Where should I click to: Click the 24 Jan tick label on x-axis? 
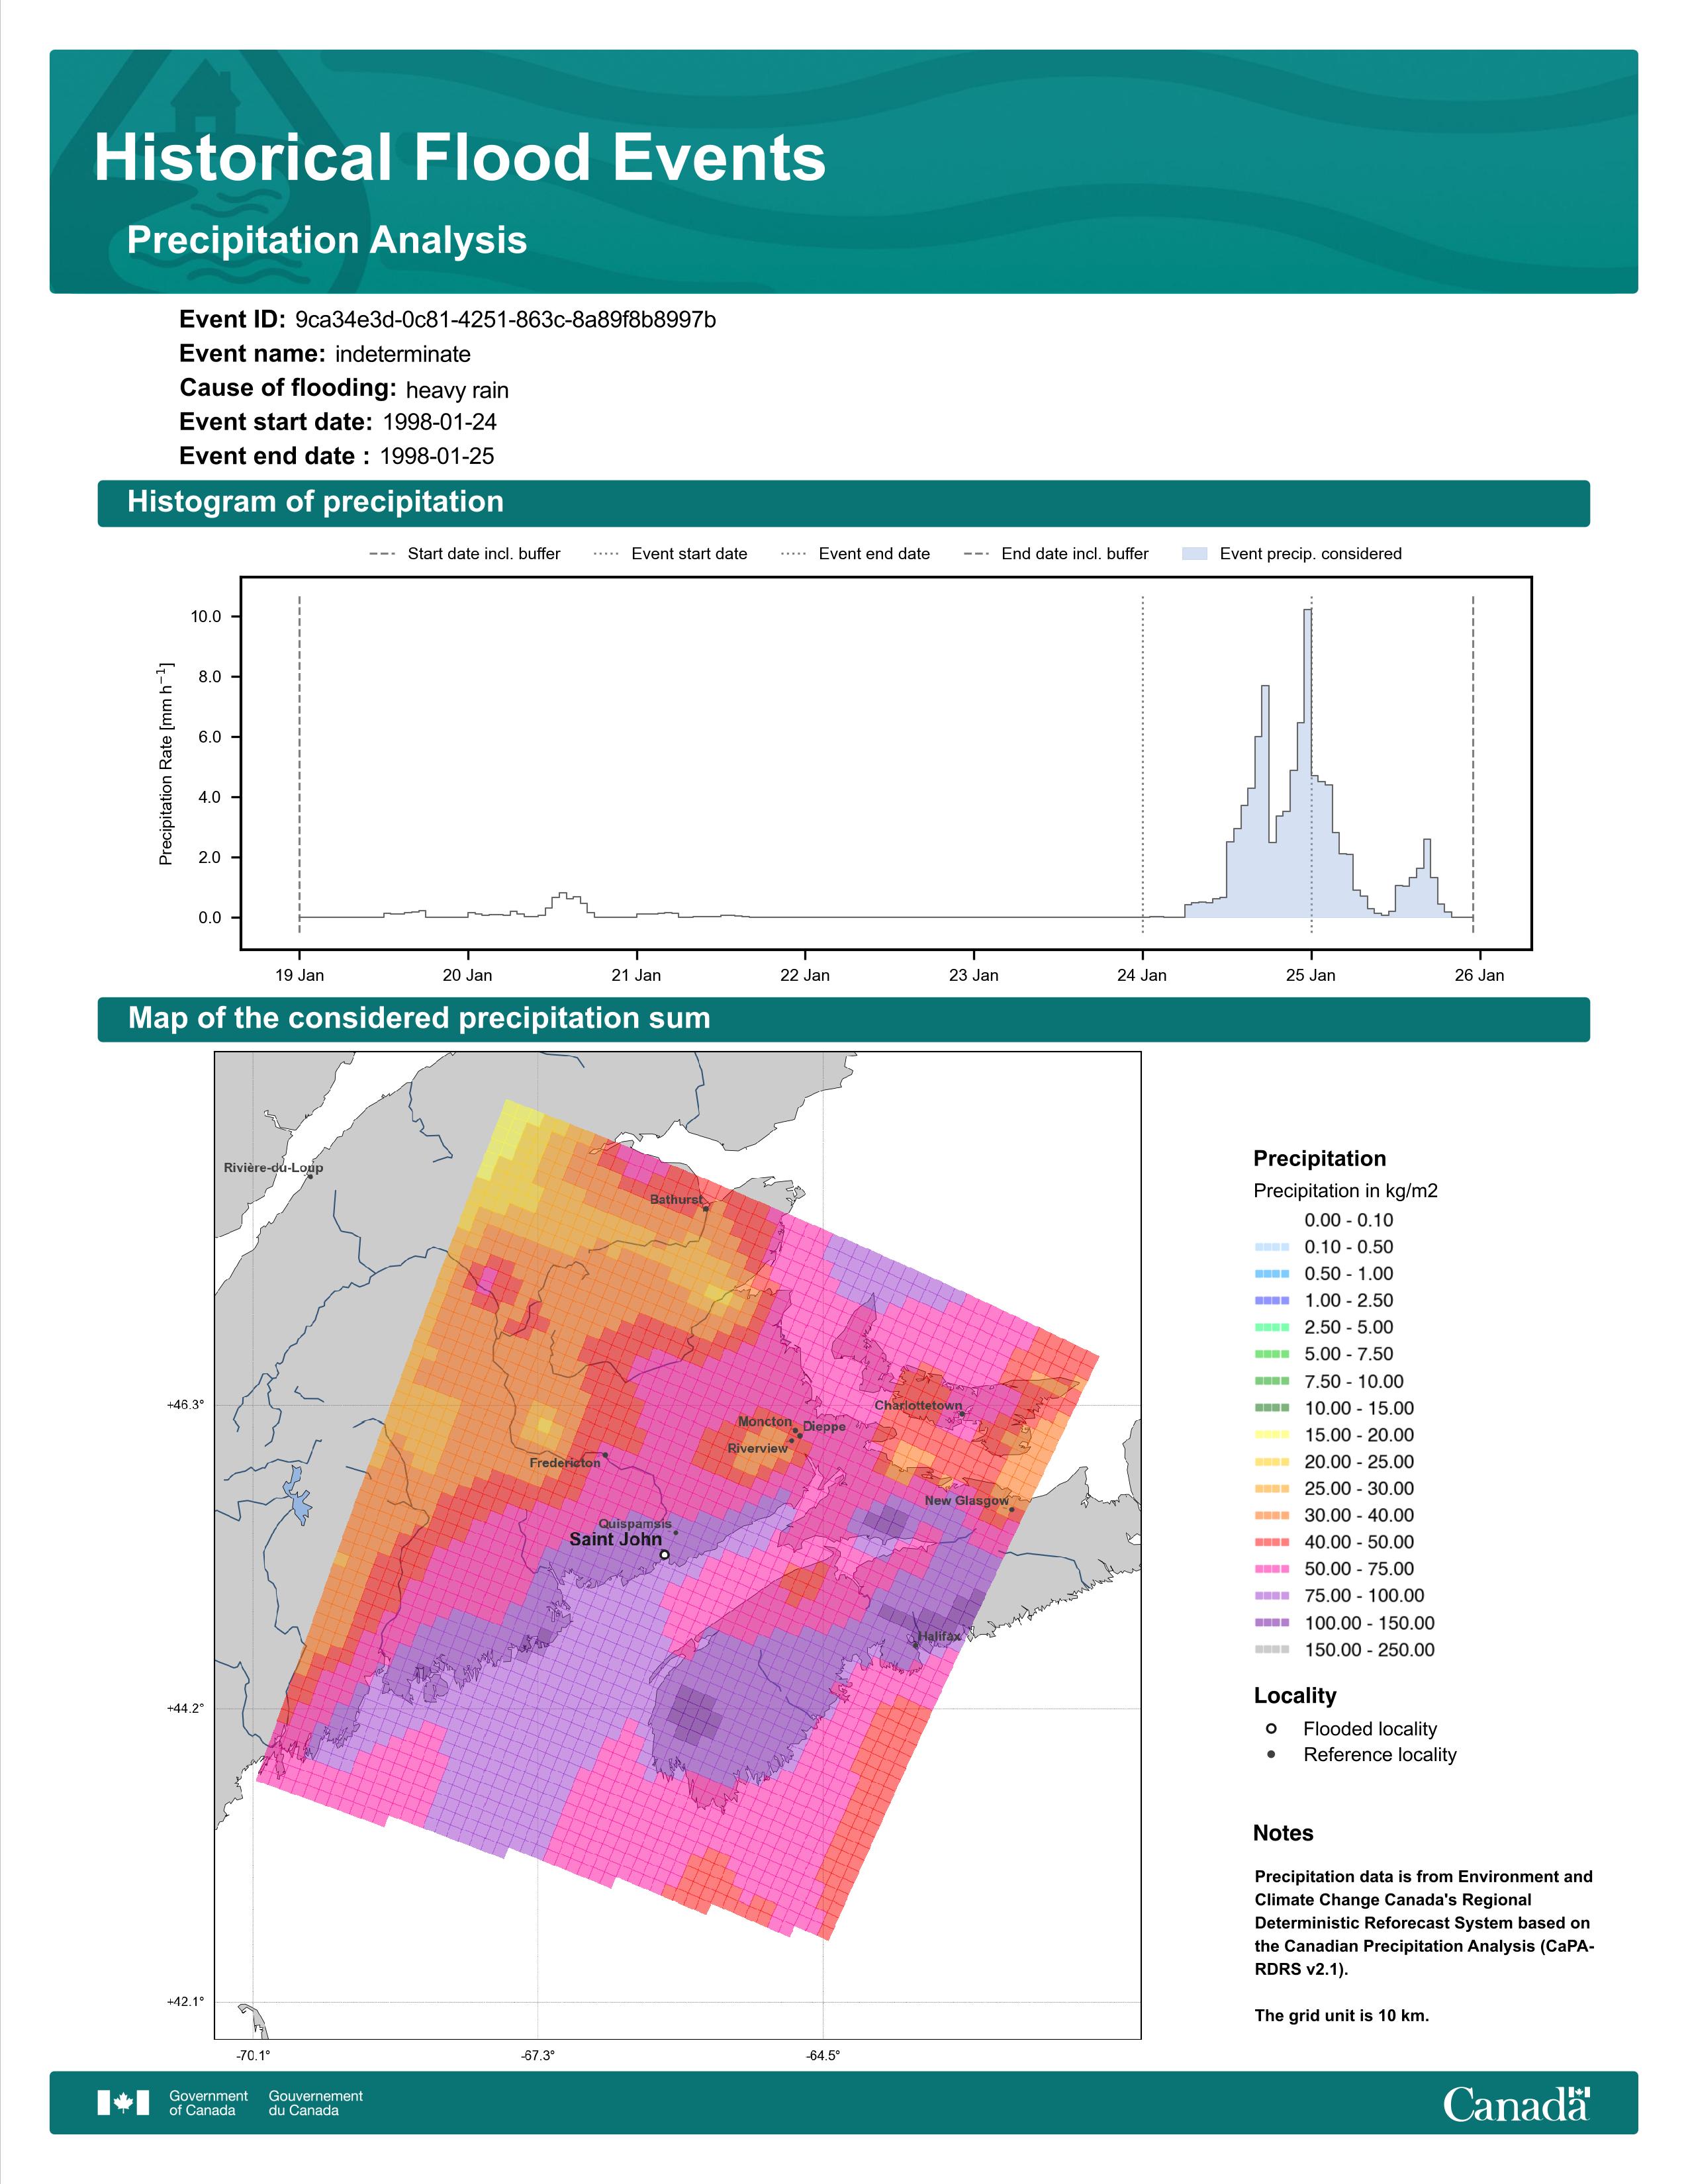[x=1142, y=975]
